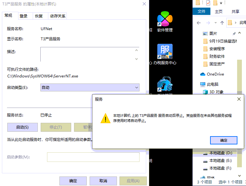Switch to the 恢复 tab
The width and height of the screenshot is (246, 186).
40,16
